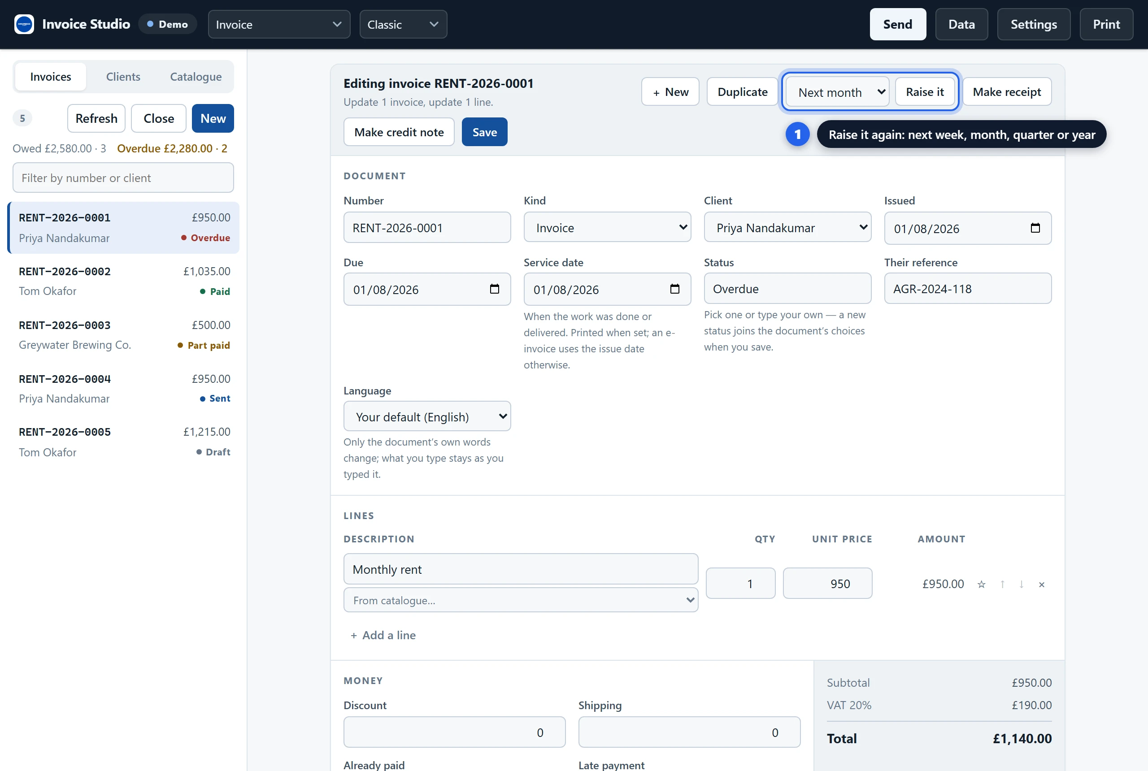This screenshot has width=1148, height=771.
Task: Click Add a line link
Action: pyautogui.click(x=383, y=635)
